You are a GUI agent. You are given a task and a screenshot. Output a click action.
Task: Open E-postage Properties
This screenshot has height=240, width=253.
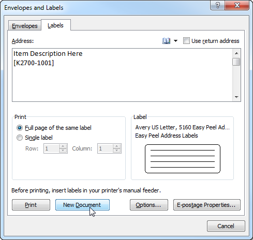point(207,205)
